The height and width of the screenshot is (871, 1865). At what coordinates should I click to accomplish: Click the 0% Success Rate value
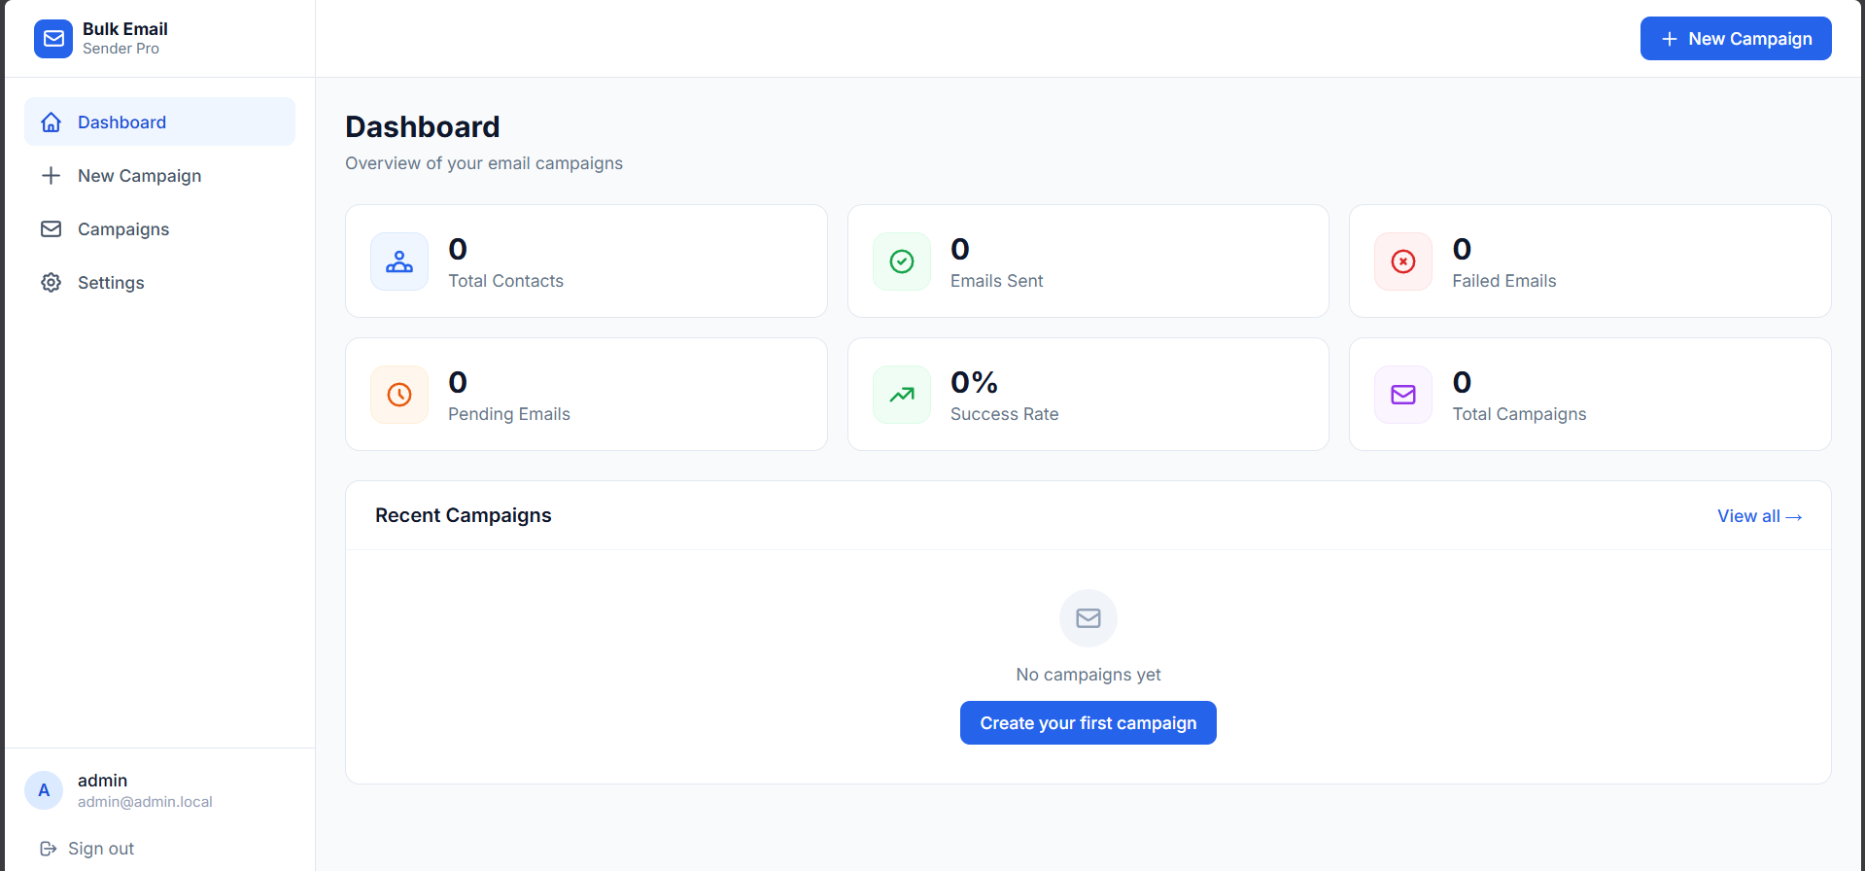[x=974, y=382]
